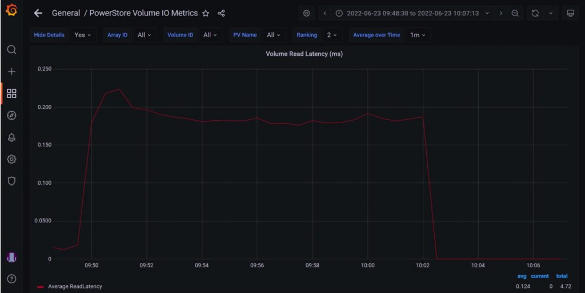Click the PowerStore Volume IO Metrics title
Viewport: 585px width, 293px height.
143,13
